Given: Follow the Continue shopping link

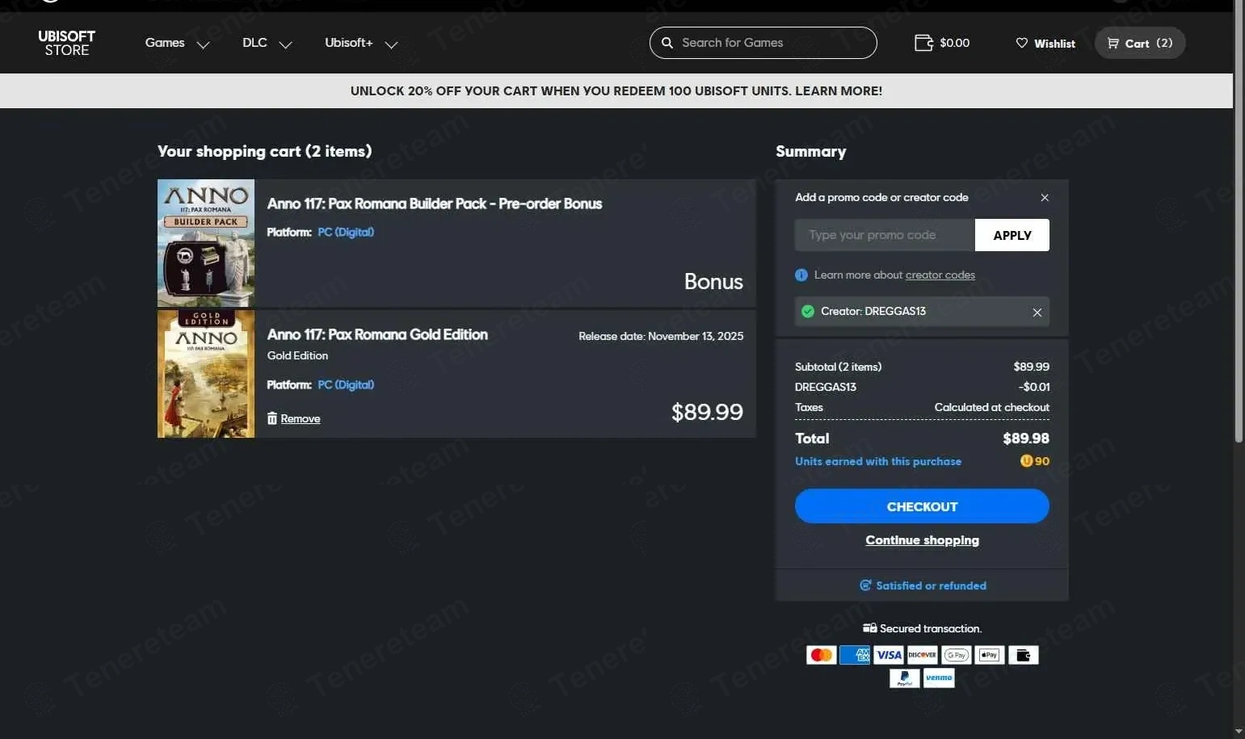Looking at the screenshot, I should [x=922, y=540].
